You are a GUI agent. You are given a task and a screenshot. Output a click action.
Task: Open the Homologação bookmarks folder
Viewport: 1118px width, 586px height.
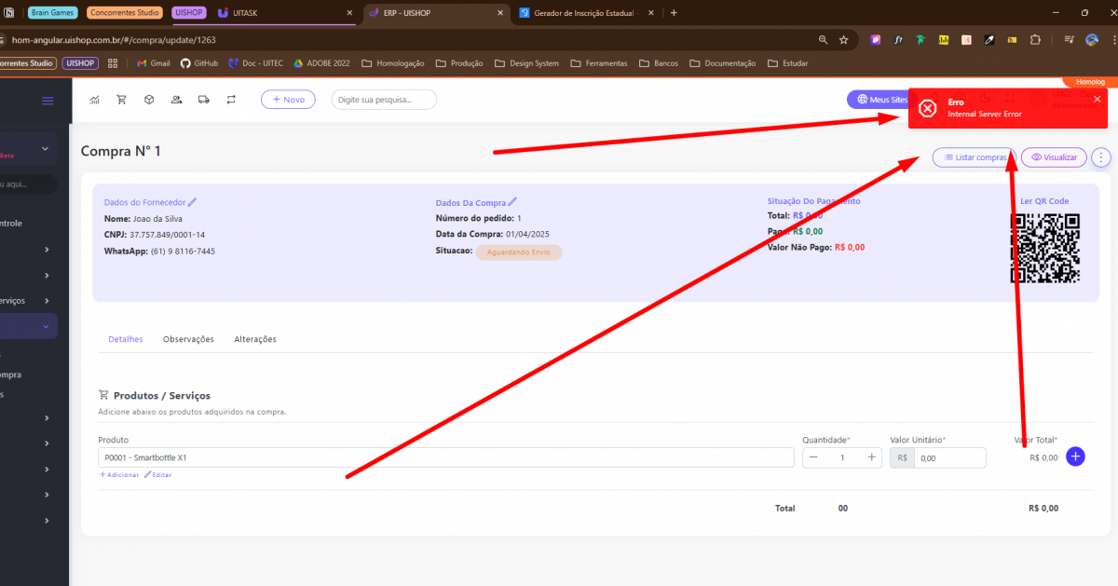392,63
